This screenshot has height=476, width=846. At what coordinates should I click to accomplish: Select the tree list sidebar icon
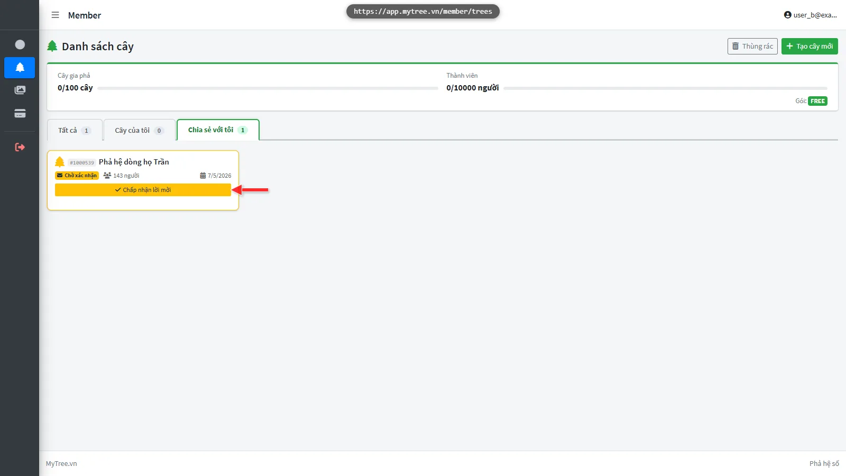pyautogui.click(x=20, y=68)
